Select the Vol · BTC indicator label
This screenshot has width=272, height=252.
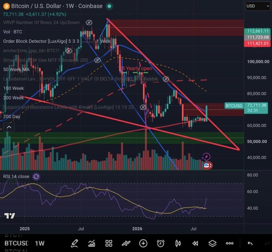coord(13,32)
